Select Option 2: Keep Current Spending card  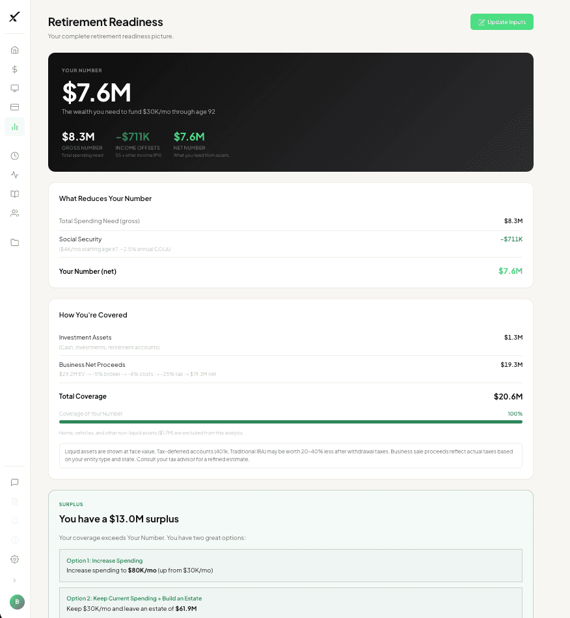[290, 603]
